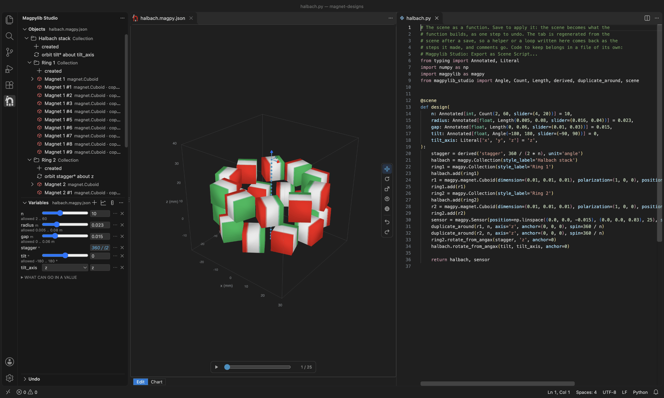Open the Explorer files icon in activity bar
This screenshot has height=398, width=664.
9,20
